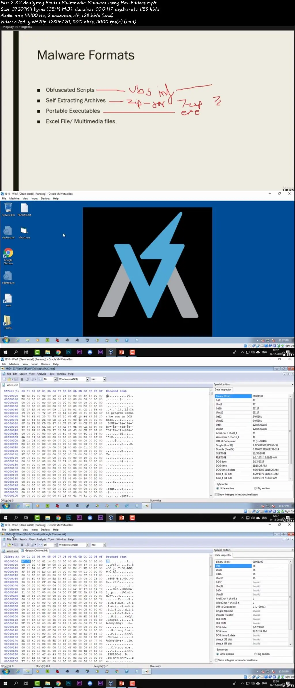Screen dimensions: 295x688
Task: Select Big endian in Google Chrome.lnk frame
Action: 262,654
